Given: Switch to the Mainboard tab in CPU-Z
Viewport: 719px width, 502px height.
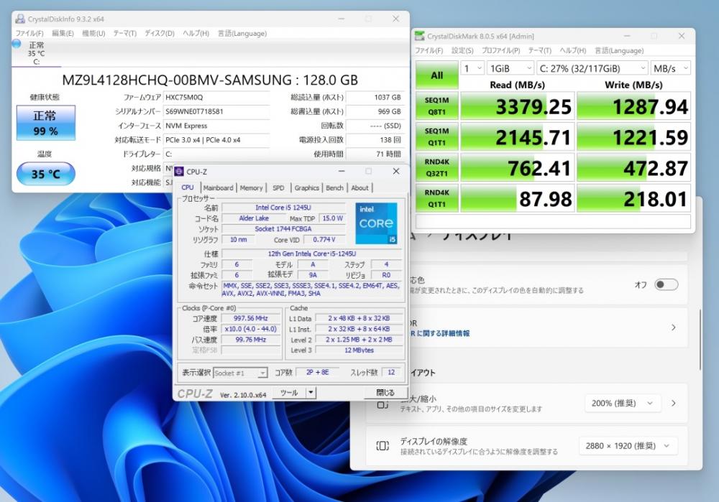Looking at the screenshot, I should (x=219, y=187).
